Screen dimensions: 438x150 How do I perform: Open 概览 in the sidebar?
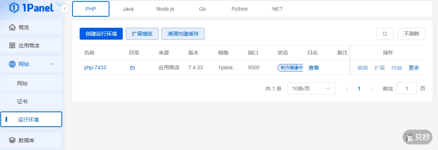click(x=31, y=27)
